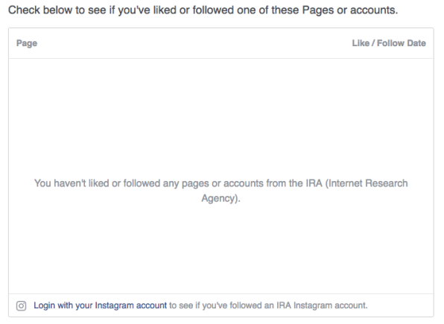Viewport: 444px width, 324px height.
Task: Click 'IRA Instagram account.' at the footer end
Action: point(322,305)
